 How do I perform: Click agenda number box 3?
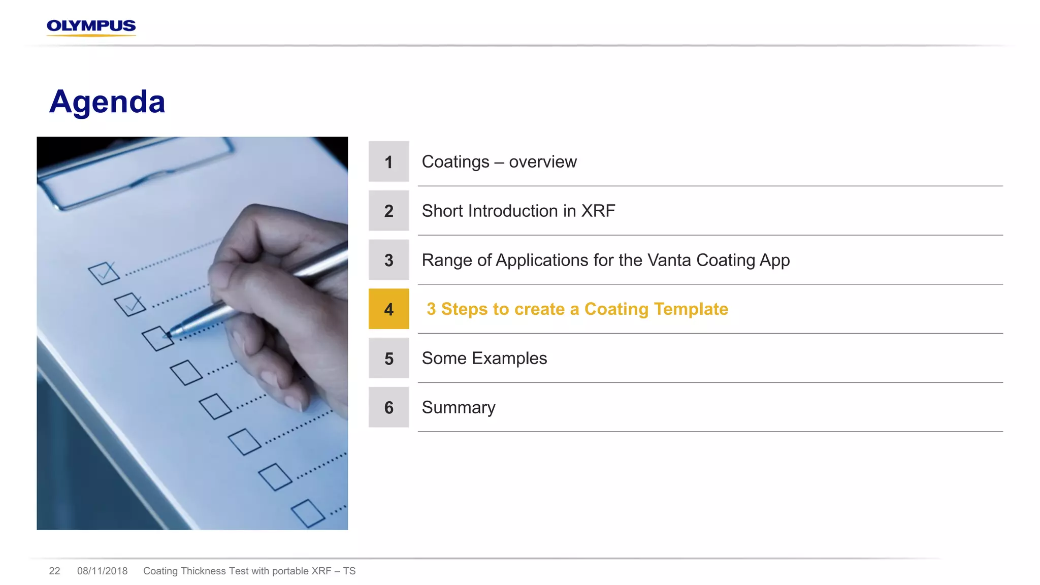pos(388,260)
